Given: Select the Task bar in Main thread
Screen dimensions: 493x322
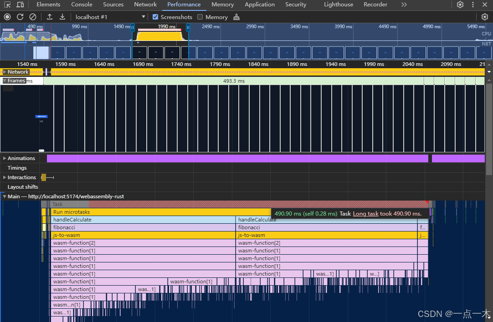Looking at the screenshot, I should (240, 204).
